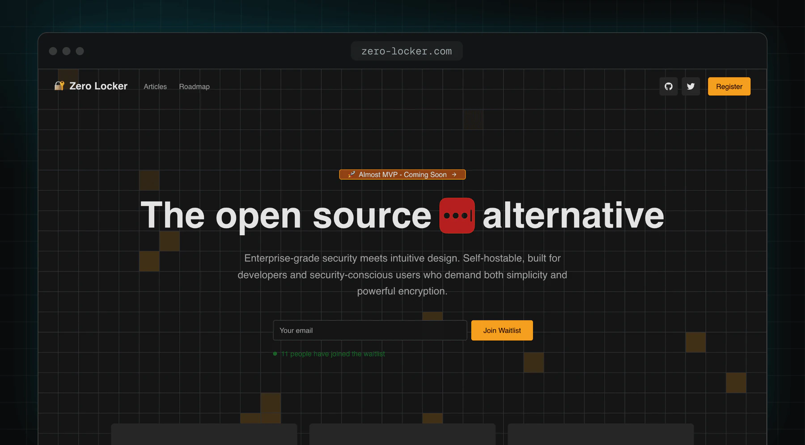This screenshot has height=445, width=805.
Task: Click the second gray window dot
Action: [66, 51]
